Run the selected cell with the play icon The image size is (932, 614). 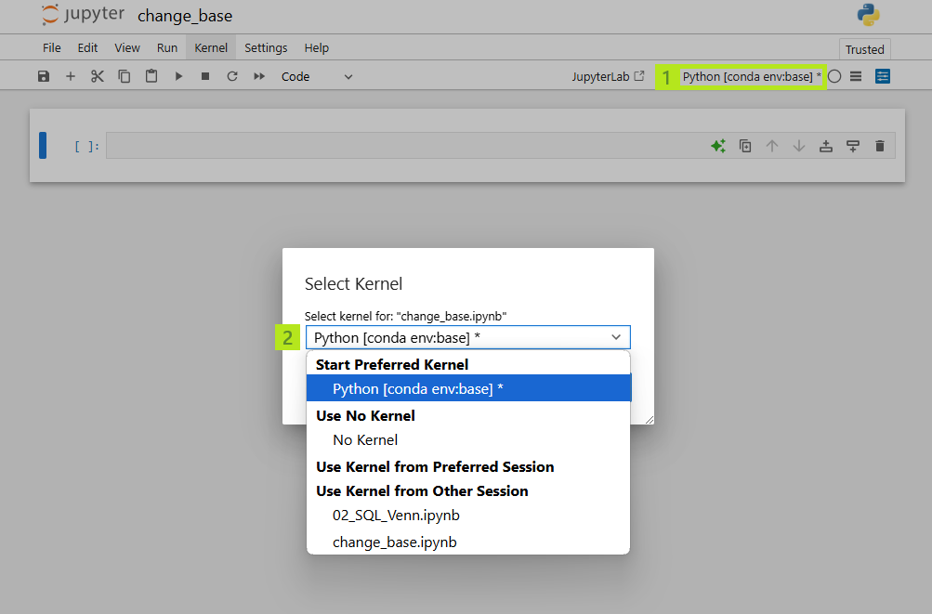coord(178,76)
